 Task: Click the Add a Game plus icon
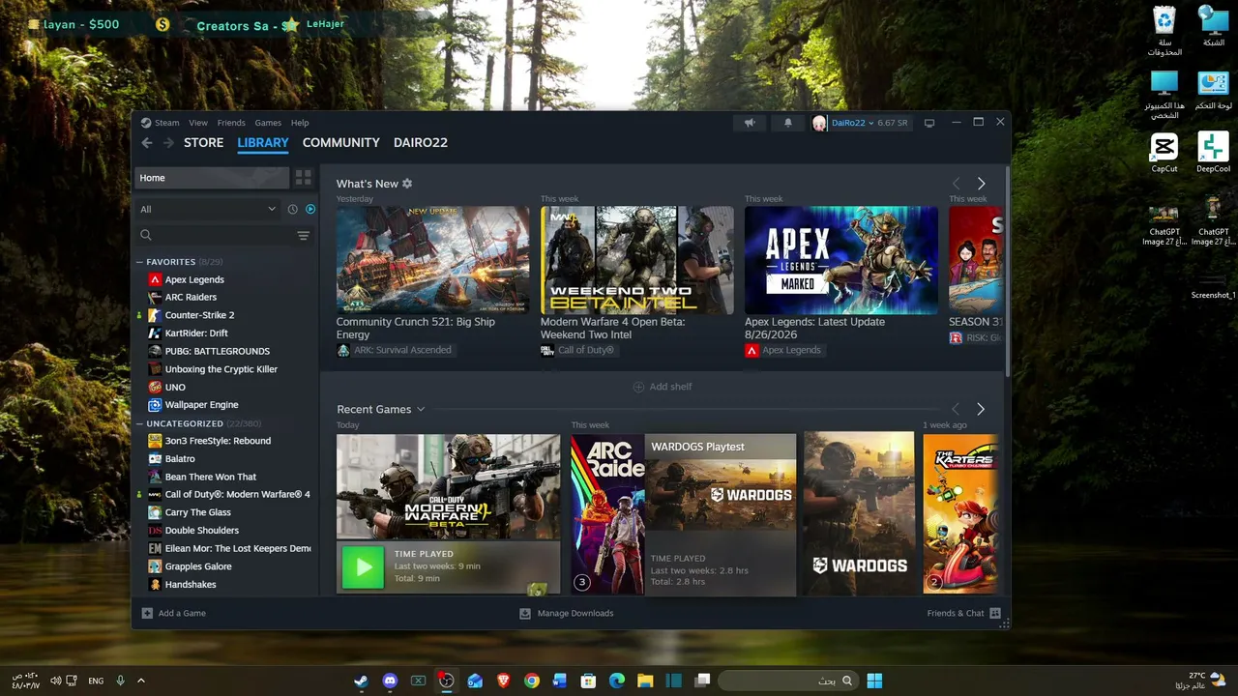tap(147, 613)
